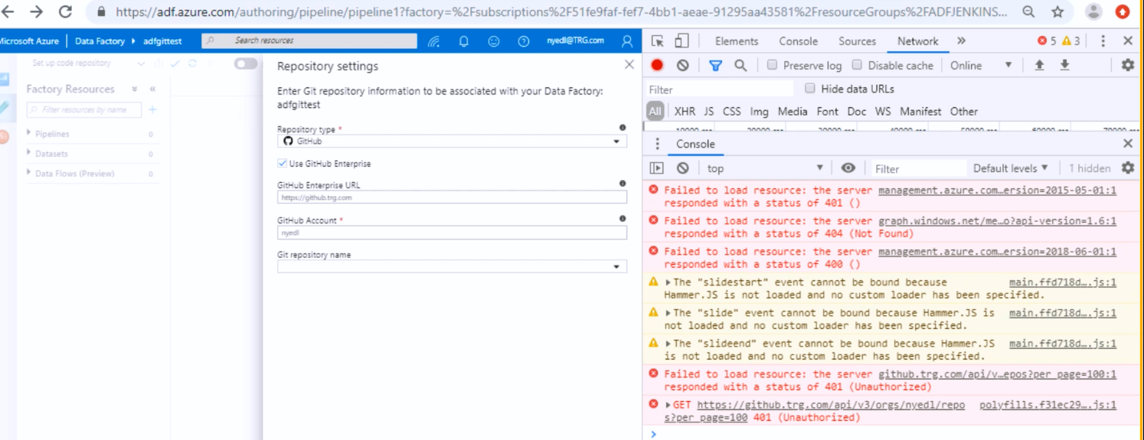Image resolution: width=1144 pixels, height=440 pixels.
Task: Toggle the network filter funnel icon
Action: [x=715, y=65]
